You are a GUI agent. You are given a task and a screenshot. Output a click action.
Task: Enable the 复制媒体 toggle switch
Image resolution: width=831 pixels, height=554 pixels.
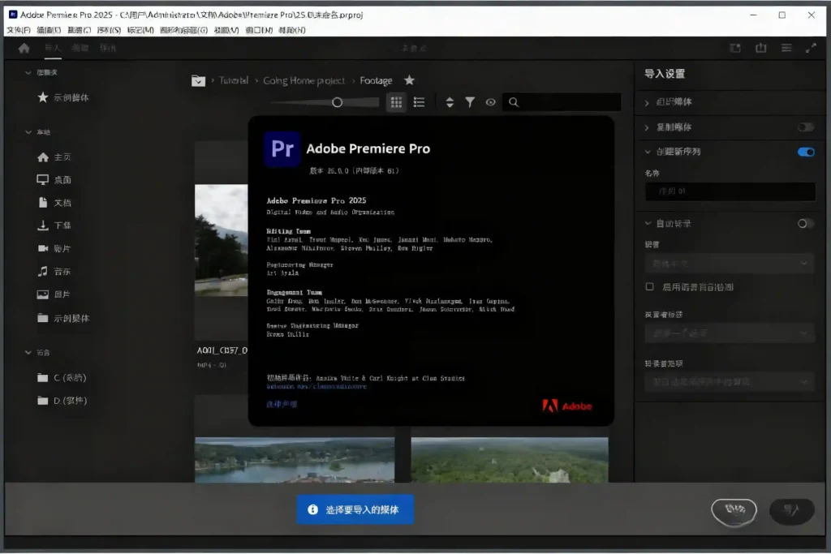(804, 127)
